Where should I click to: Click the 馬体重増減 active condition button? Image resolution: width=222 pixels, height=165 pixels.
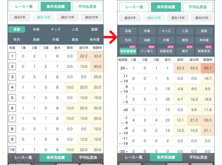pyautogui.click(x=128, y=51)
